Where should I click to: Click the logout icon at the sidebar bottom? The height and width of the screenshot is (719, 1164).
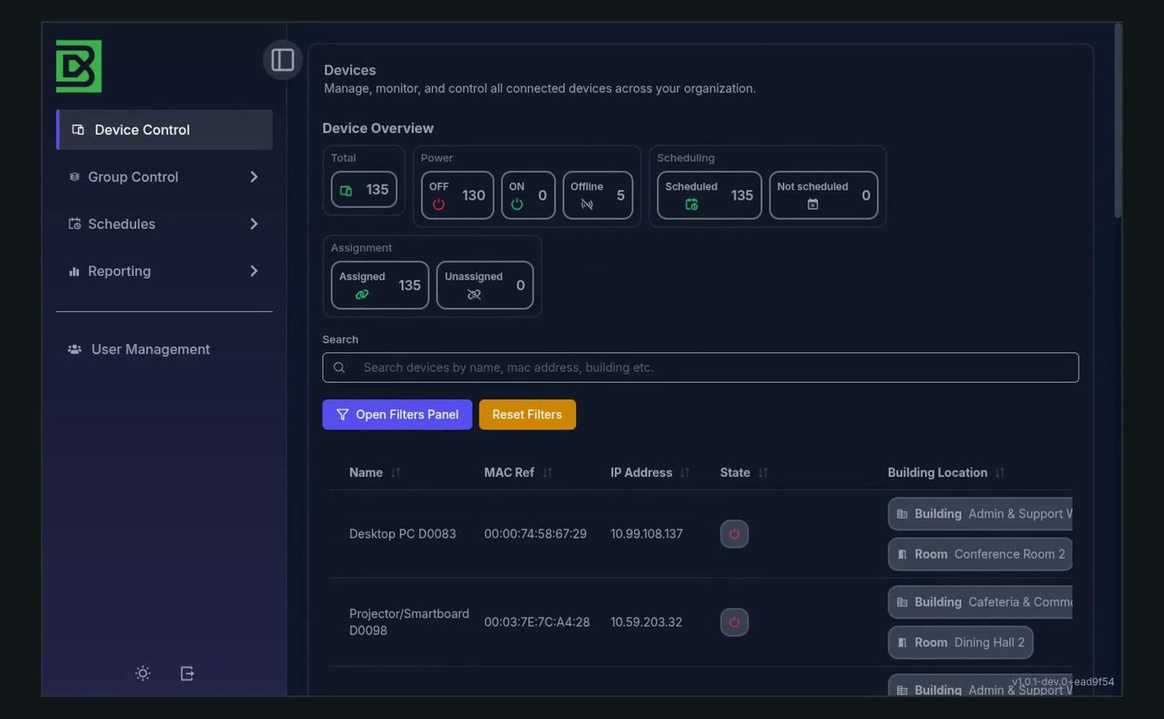[x=187, y=673]
